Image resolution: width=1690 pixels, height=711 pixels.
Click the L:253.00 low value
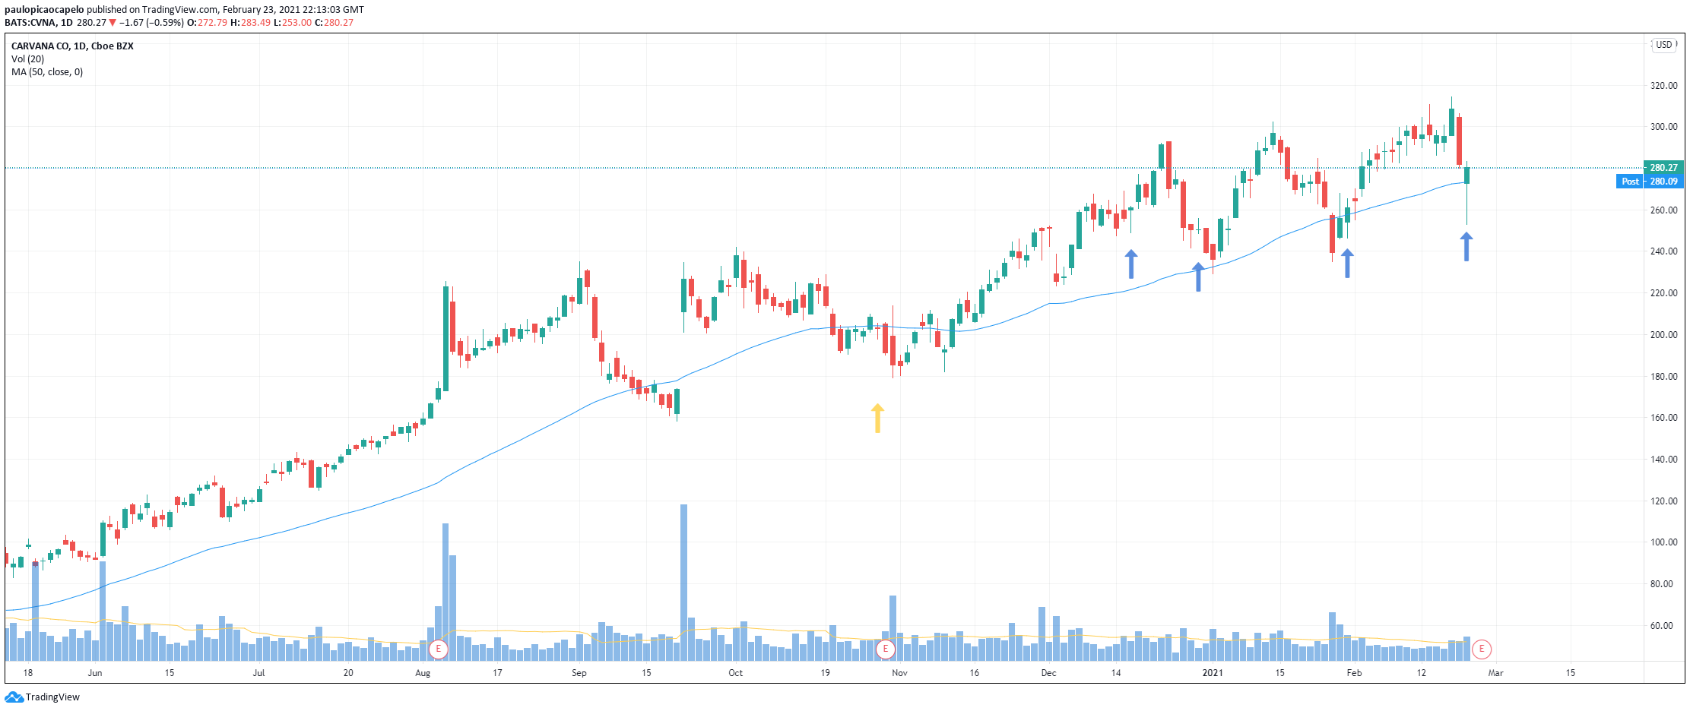pyautogui.click(x=293, y=23)
